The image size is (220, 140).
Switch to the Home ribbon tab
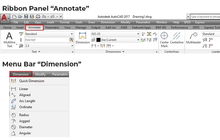pos(7,27)
